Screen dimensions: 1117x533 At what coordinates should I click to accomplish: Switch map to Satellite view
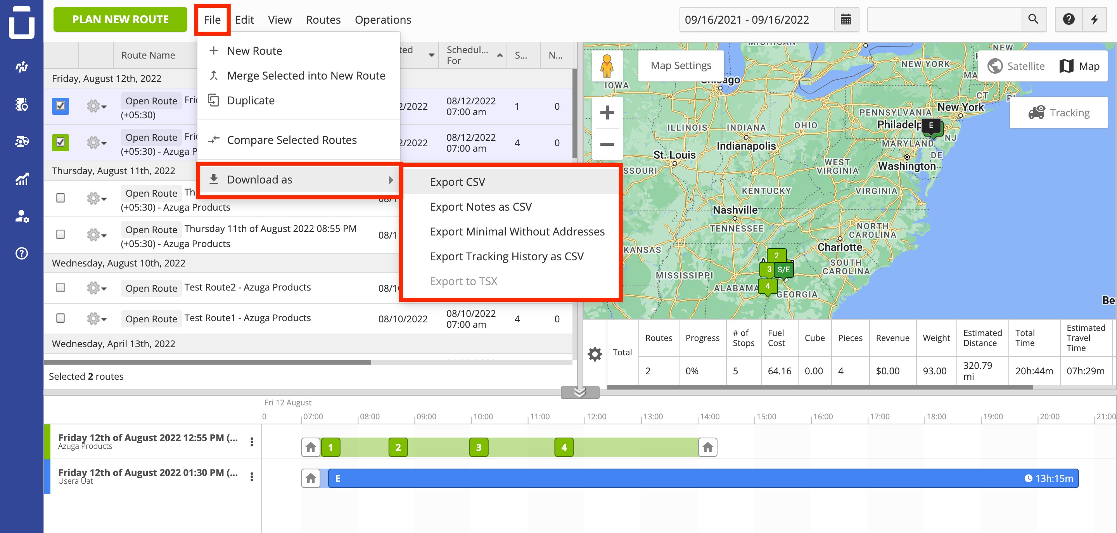[1016, 66]
